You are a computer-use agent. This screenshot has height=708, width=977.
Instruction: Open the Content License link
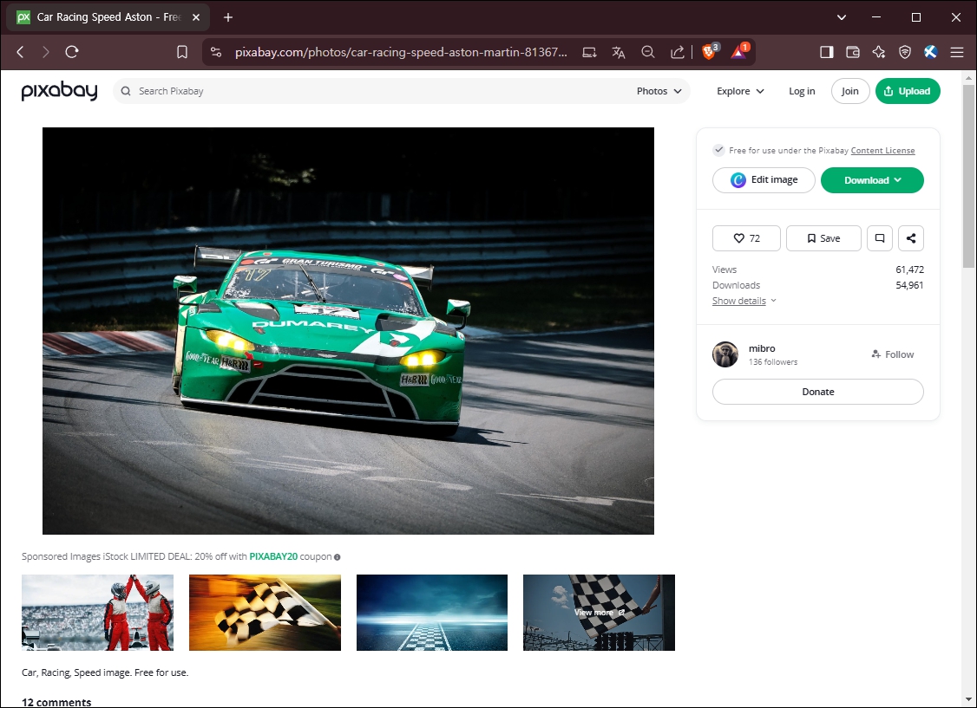[883, 151]
